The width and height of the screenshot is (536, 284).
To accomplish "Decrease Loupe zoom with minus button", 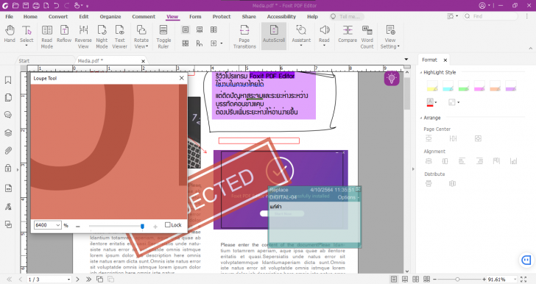I will (x=78, y=226).
